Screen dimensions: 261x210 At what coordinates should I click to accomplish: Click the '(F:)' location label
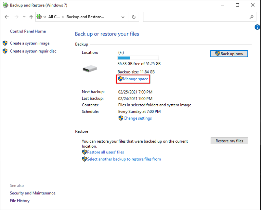(x=121, y=52)
